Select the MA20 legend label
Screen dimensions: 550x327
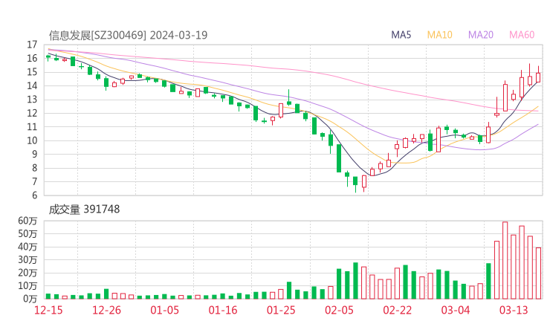click(x=481, y=35)
